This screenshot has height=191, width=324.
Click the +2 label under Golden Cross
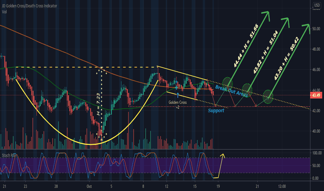pyautogui.click(x=178, y=107)
